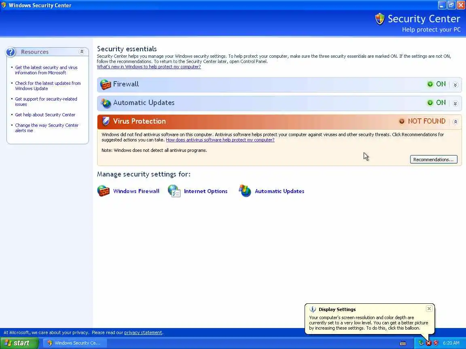This screenshot has width=466, height=349.
Task: Change the way Security Center alerts me
Action: coord(47,128)
